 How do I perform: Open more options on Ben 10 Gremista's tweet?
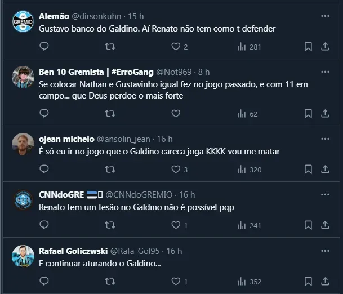coord(325,72)
